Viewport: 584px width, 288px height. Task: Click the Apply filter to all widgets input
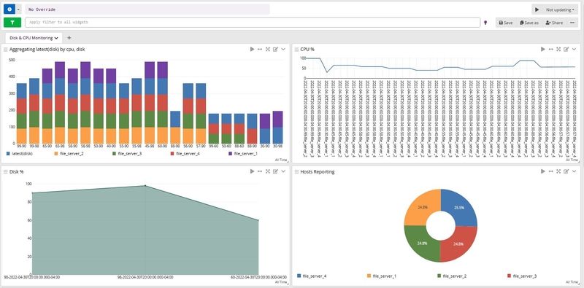253,23
